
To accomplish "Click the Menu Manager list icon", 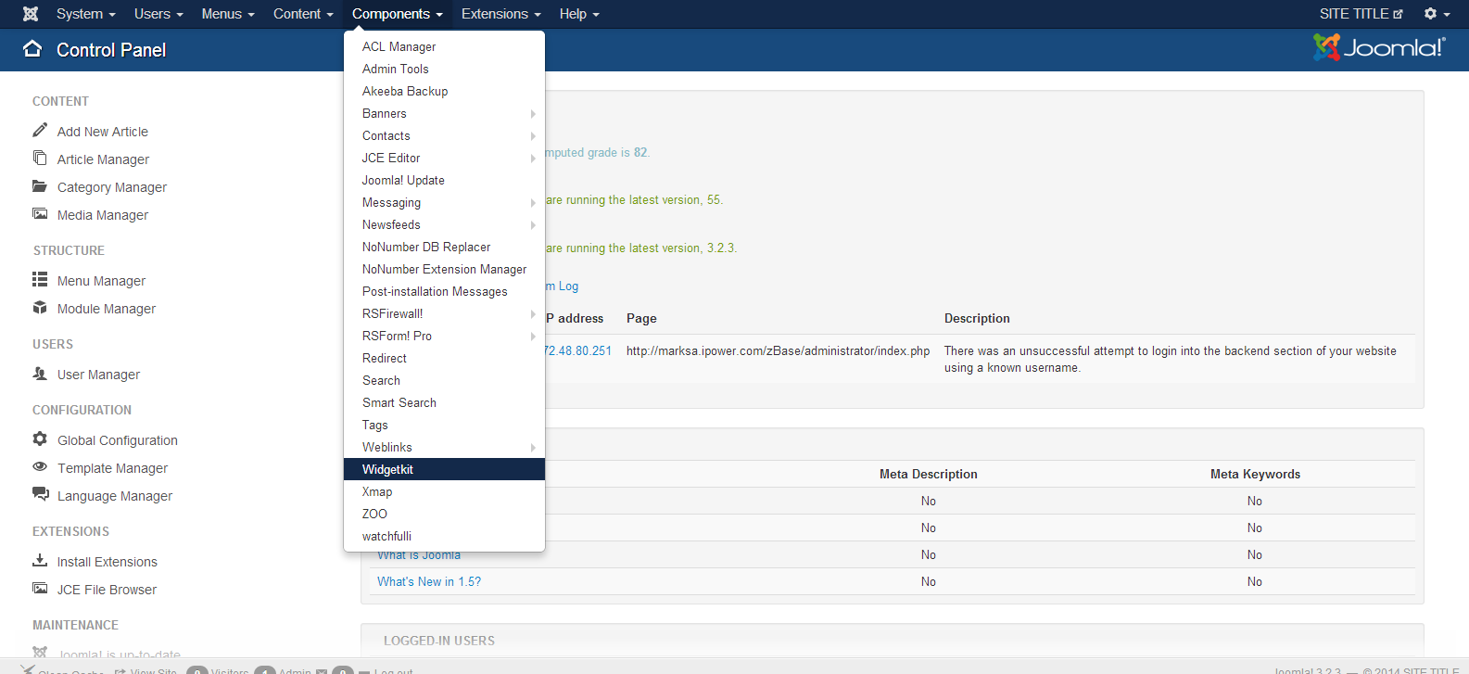I will point(40,279).
